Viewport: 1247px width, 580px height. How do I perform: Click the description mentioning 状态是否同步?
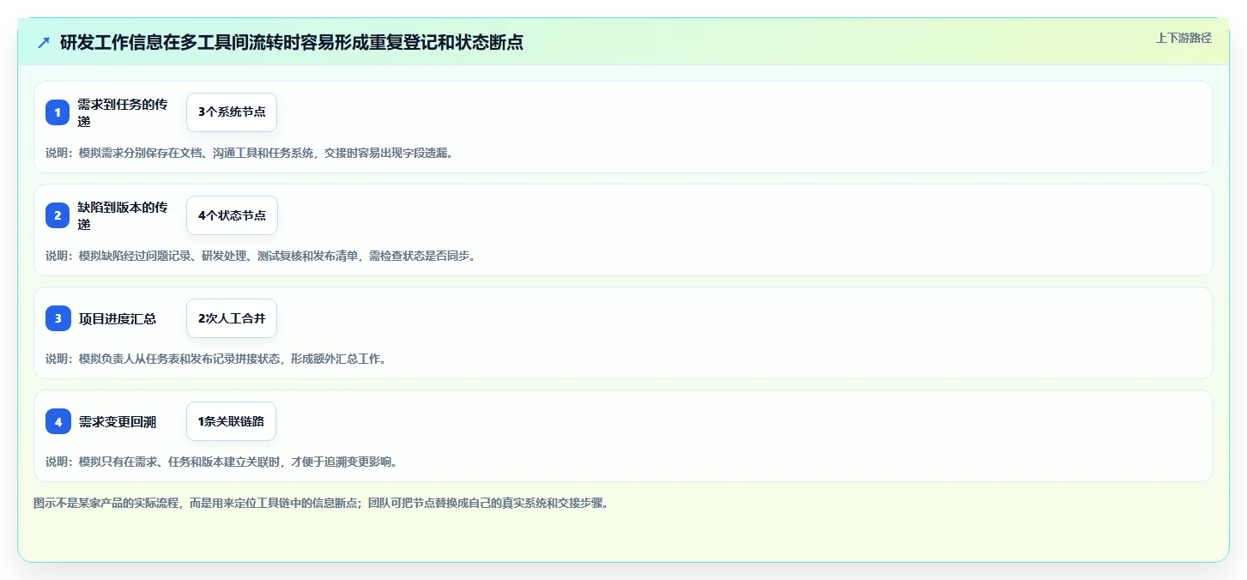click(x=260, y=256)
